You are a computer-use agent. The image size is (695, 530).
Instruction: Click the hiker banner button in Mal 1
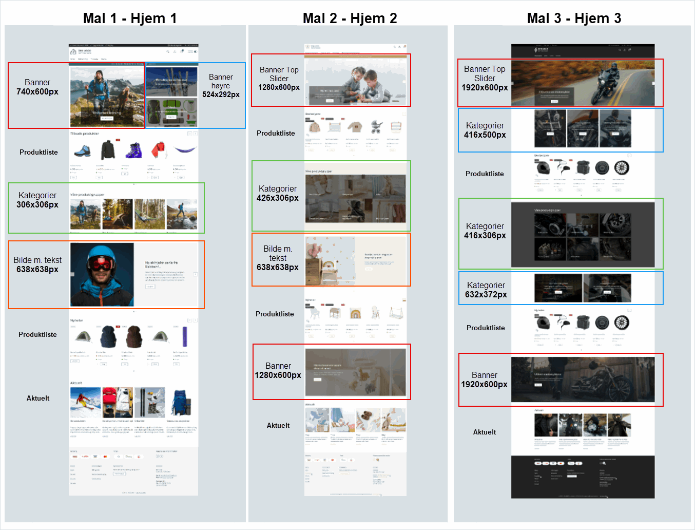point(107,119)
